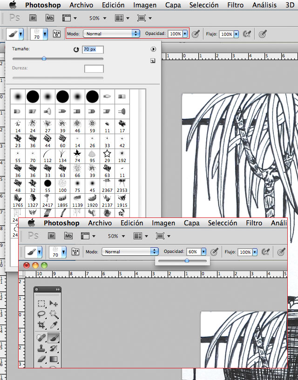Viewport: 298px width, 380px height.
Task: Open Photoshop app menu in inset window
Action: tap(61, 223)
